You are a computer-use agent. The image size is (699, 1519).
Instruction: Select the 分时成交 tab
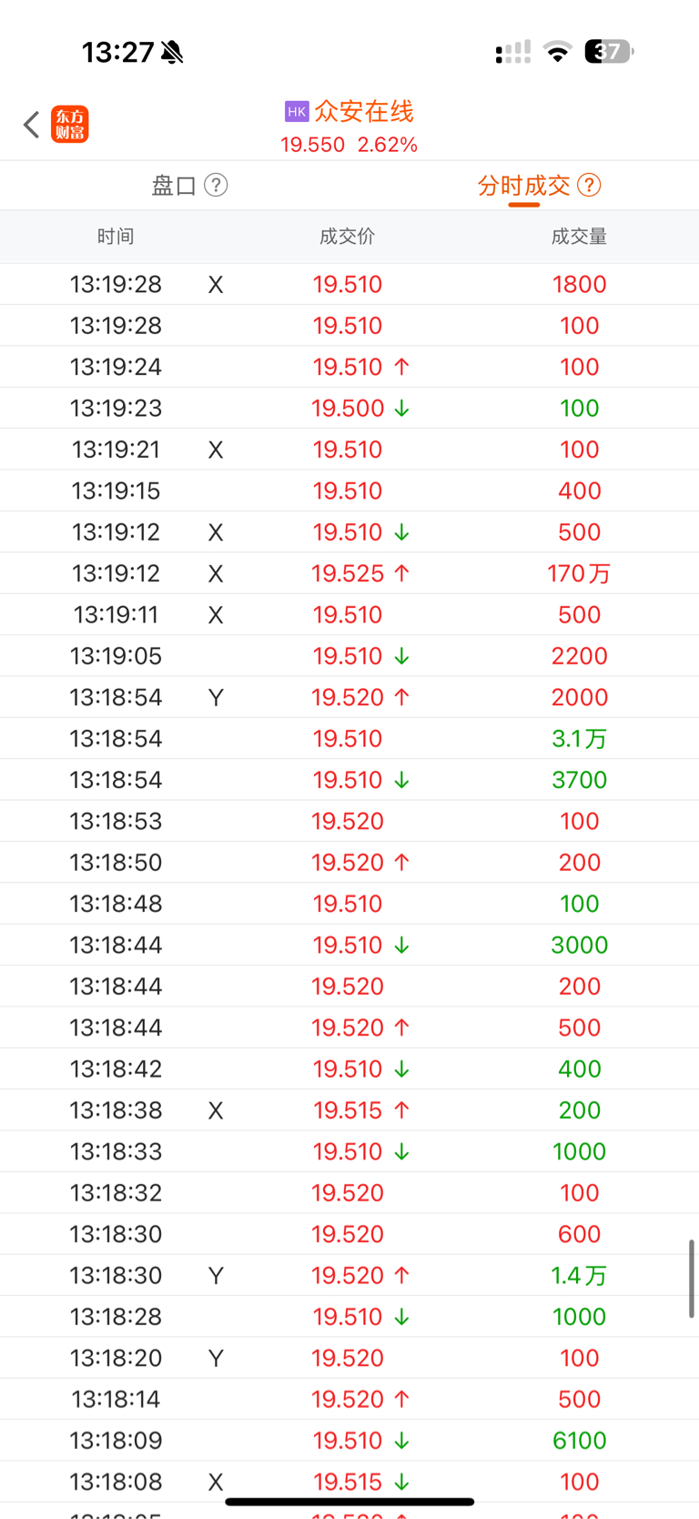523,186
